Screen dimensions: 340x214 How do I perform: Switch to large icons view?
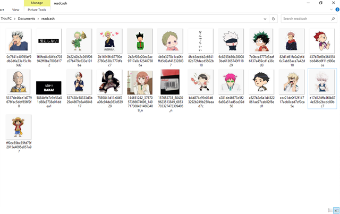click(336, 210)
